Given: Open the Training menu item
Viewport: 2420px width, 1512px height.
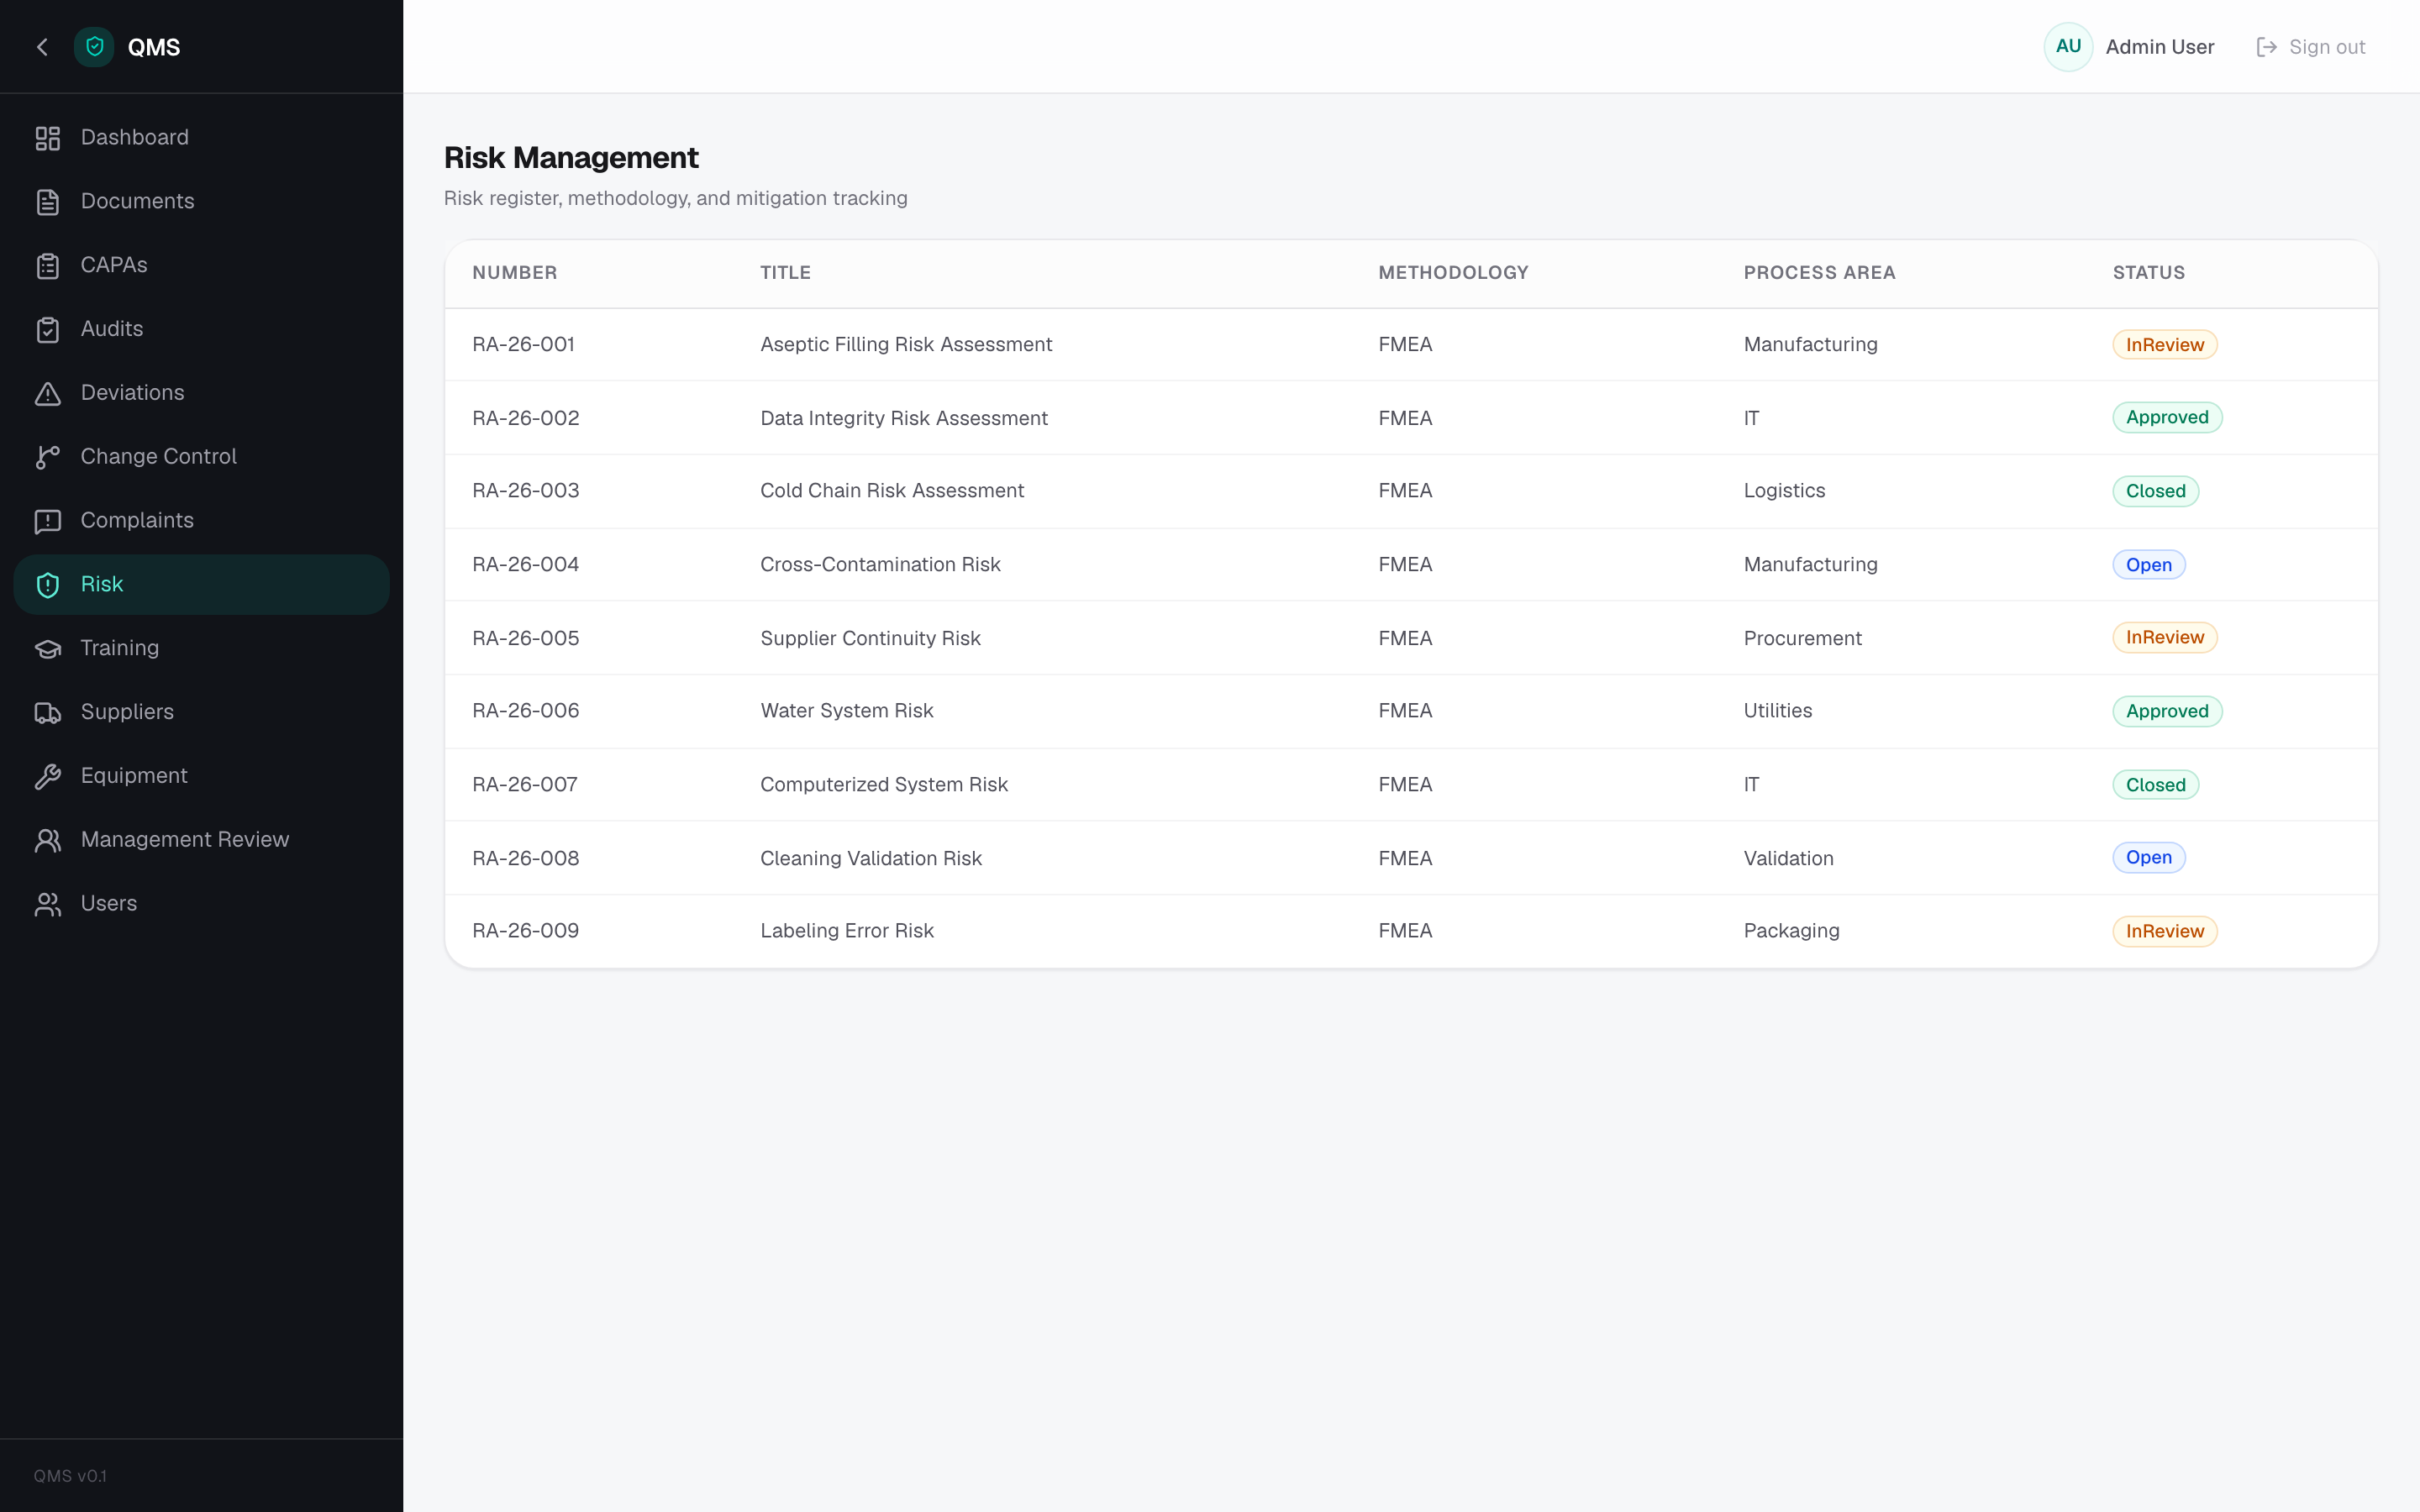Looking at the screenshot, I should 201,648.
